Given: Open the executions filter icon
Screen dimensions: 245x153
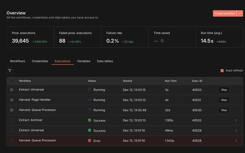Looking at the screenshot, I should pyautogui.click(x=10, y=70).
